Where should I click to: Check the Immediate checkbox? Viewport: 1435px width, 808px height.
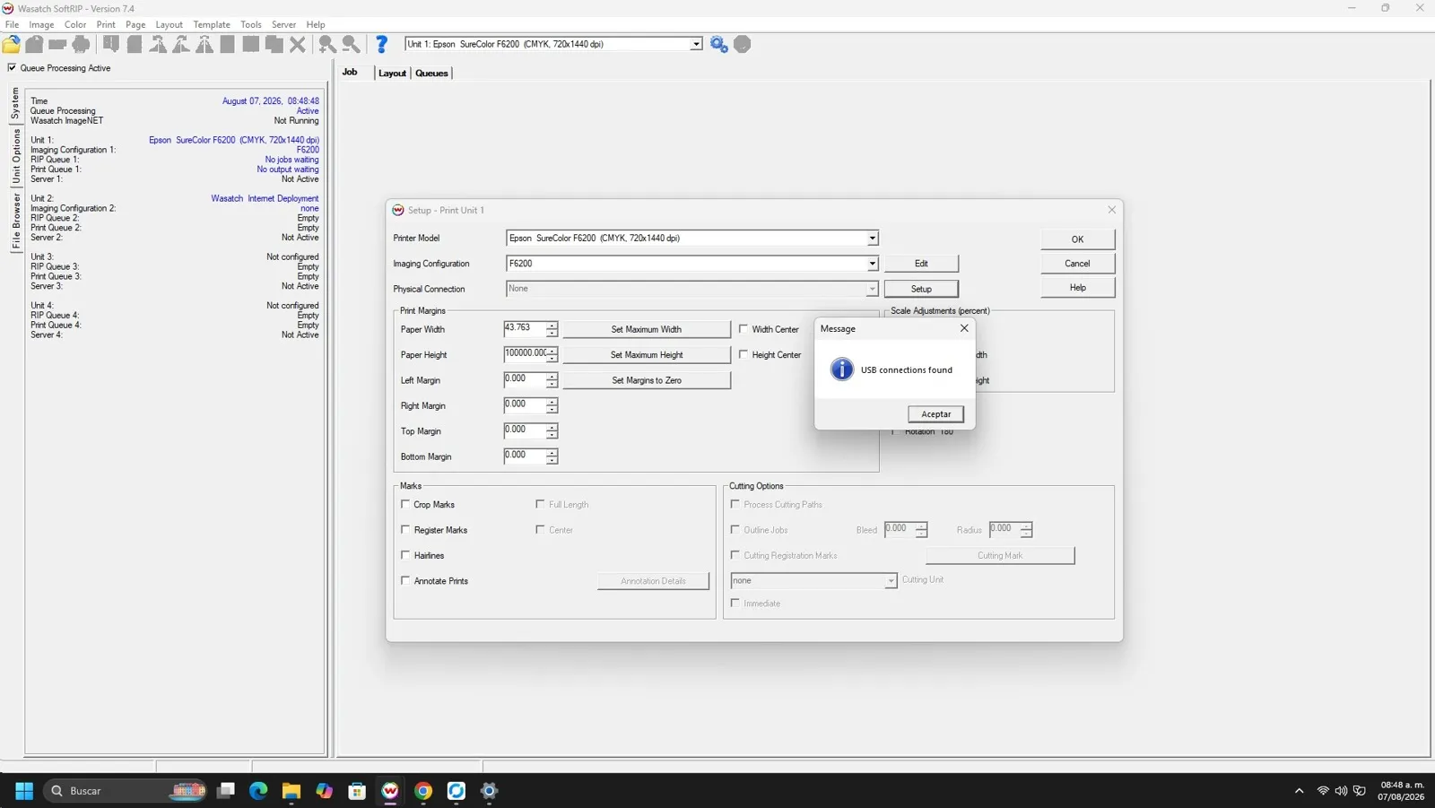tap(735, 603)
